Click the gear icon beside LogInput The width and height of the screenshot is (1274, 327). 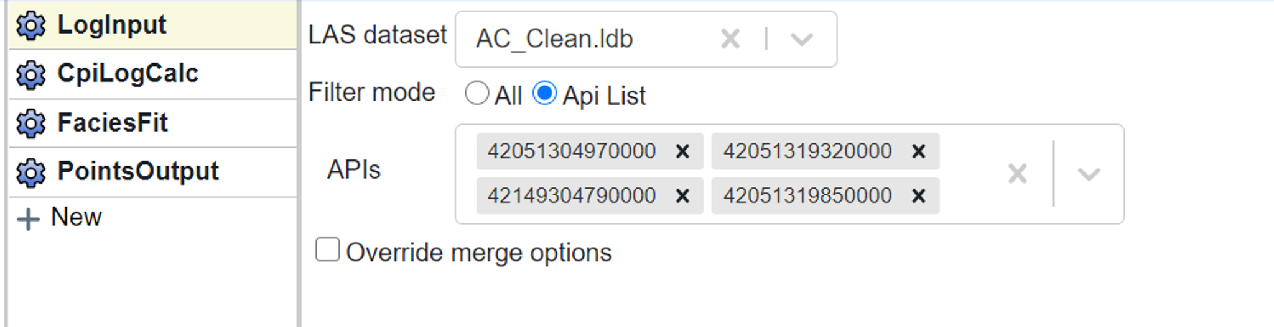30,26
